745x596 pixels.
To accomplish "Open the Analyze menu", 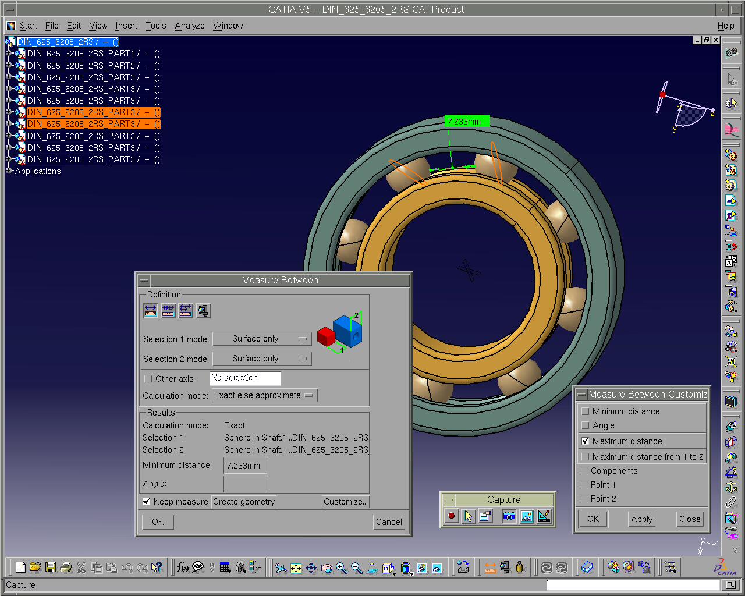I will click(x=190, y=26).
